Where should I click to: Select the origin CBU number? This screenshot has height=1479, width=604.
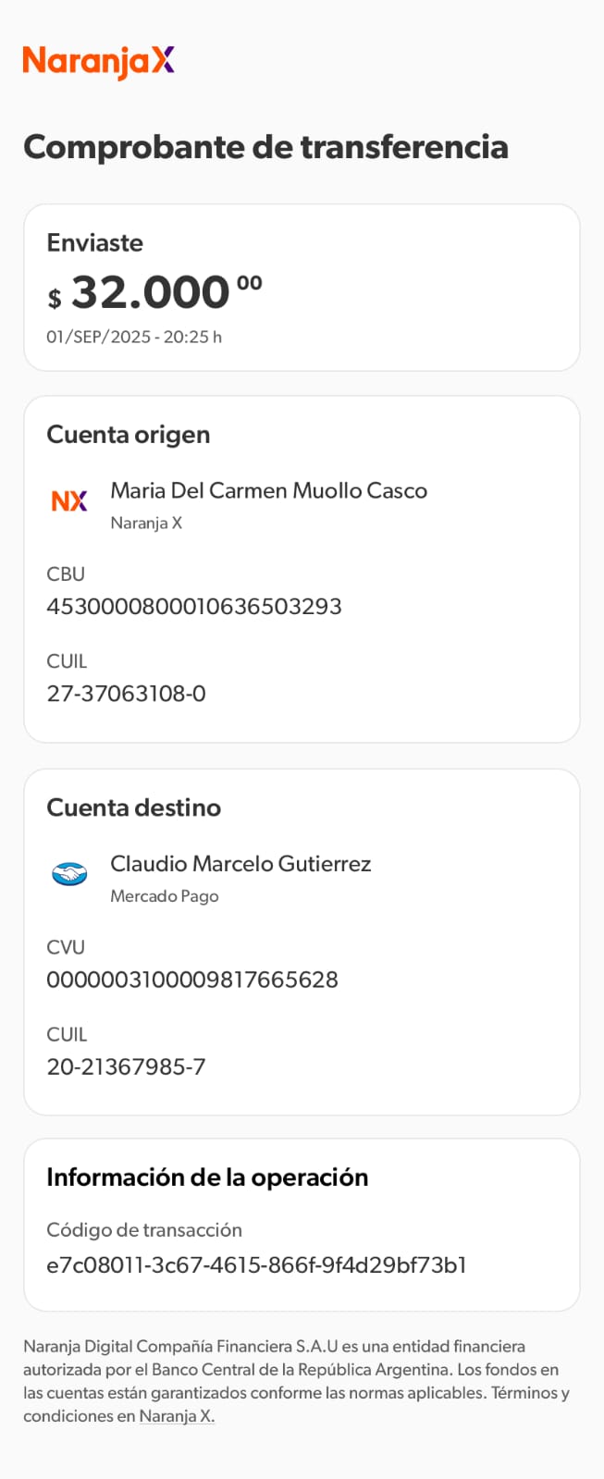(194, 607)
